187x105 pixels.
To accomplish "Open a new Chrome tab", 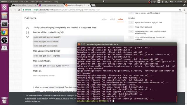I will point(93,6).
